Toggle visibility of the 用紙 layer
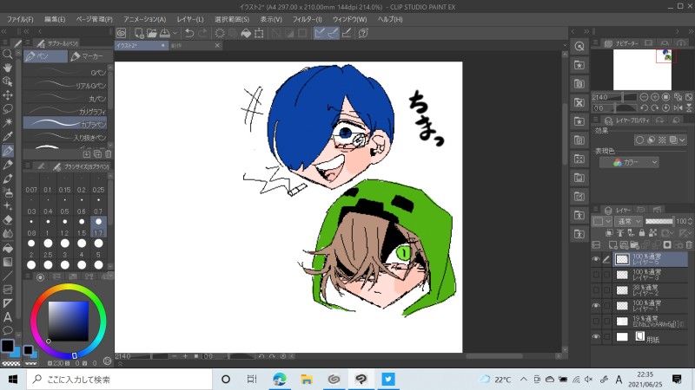Image resolution: width=695 pixels, height=390 pixels. pos(596,336)
